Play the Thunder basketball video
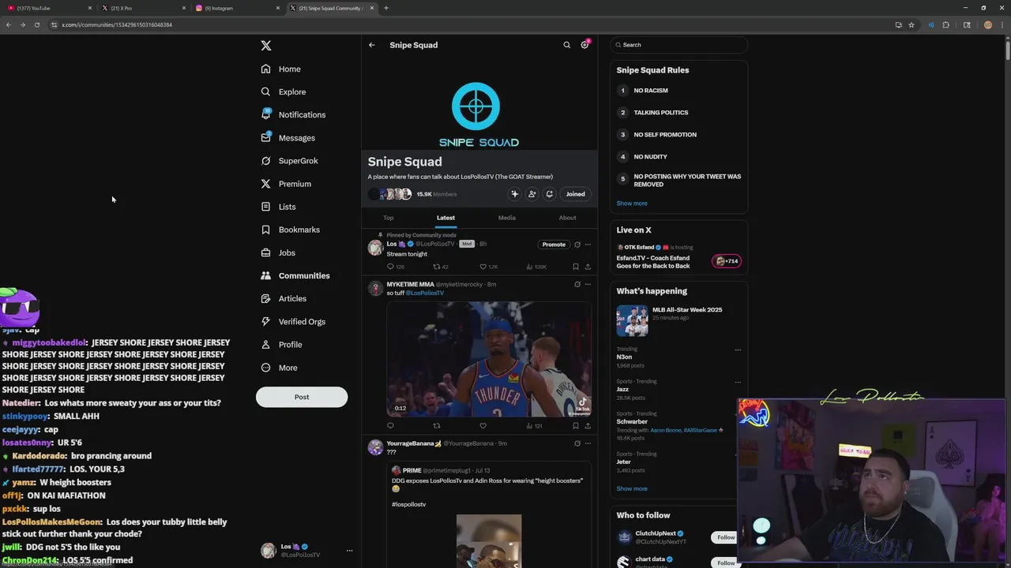 (489, 359)
